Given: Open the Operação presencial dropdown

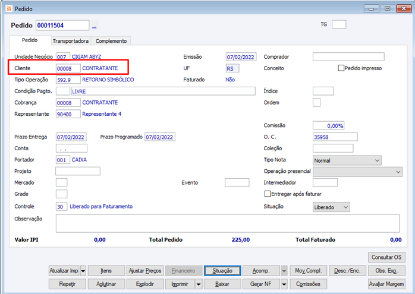Looking at the screenshot, I should click(x=398, y=172).
